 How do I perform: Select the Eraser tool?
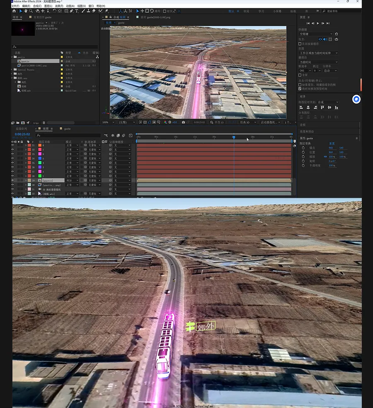94,11
